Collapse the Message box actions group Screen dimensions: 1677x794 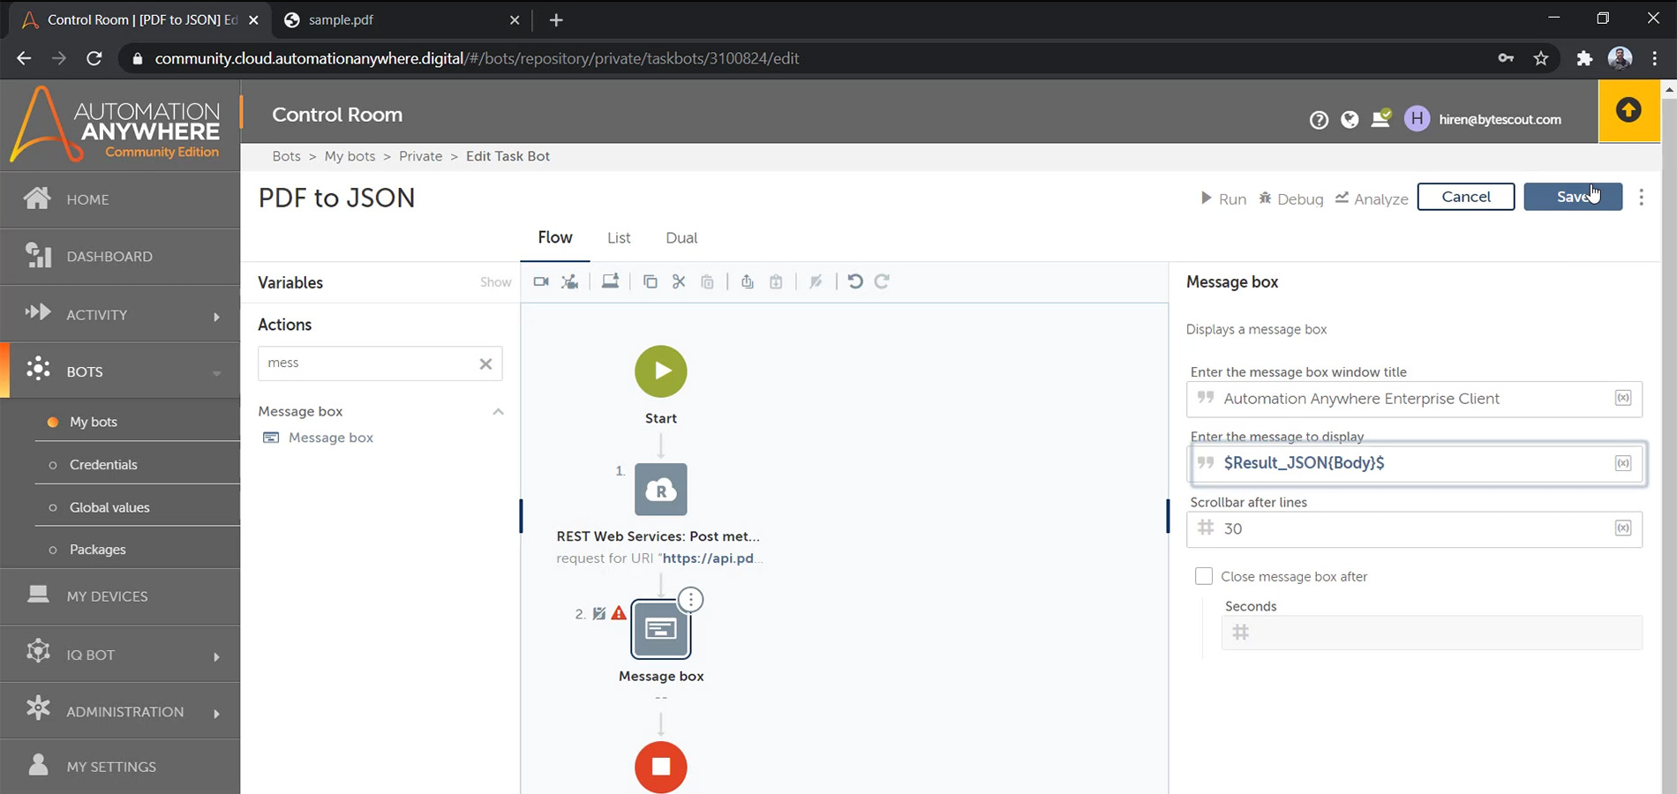(498, 411)
